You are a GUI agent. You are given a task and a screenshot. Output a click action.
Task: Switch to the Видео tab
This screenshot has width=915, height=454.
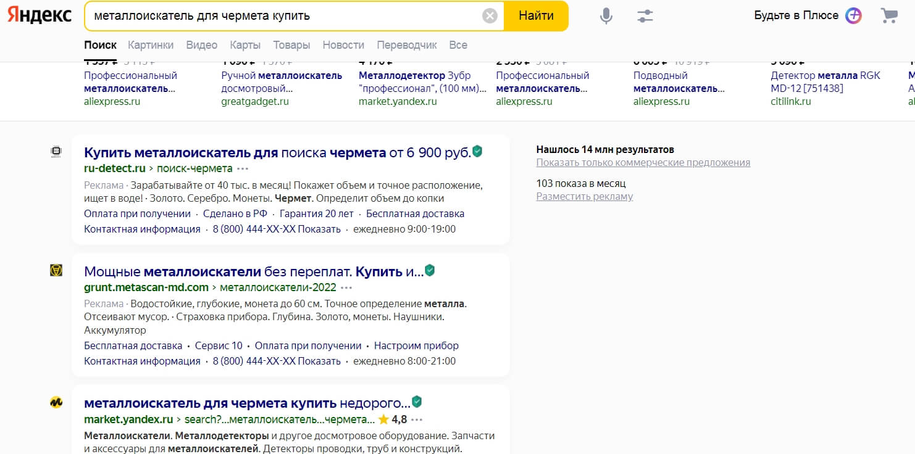click(202, 45)
